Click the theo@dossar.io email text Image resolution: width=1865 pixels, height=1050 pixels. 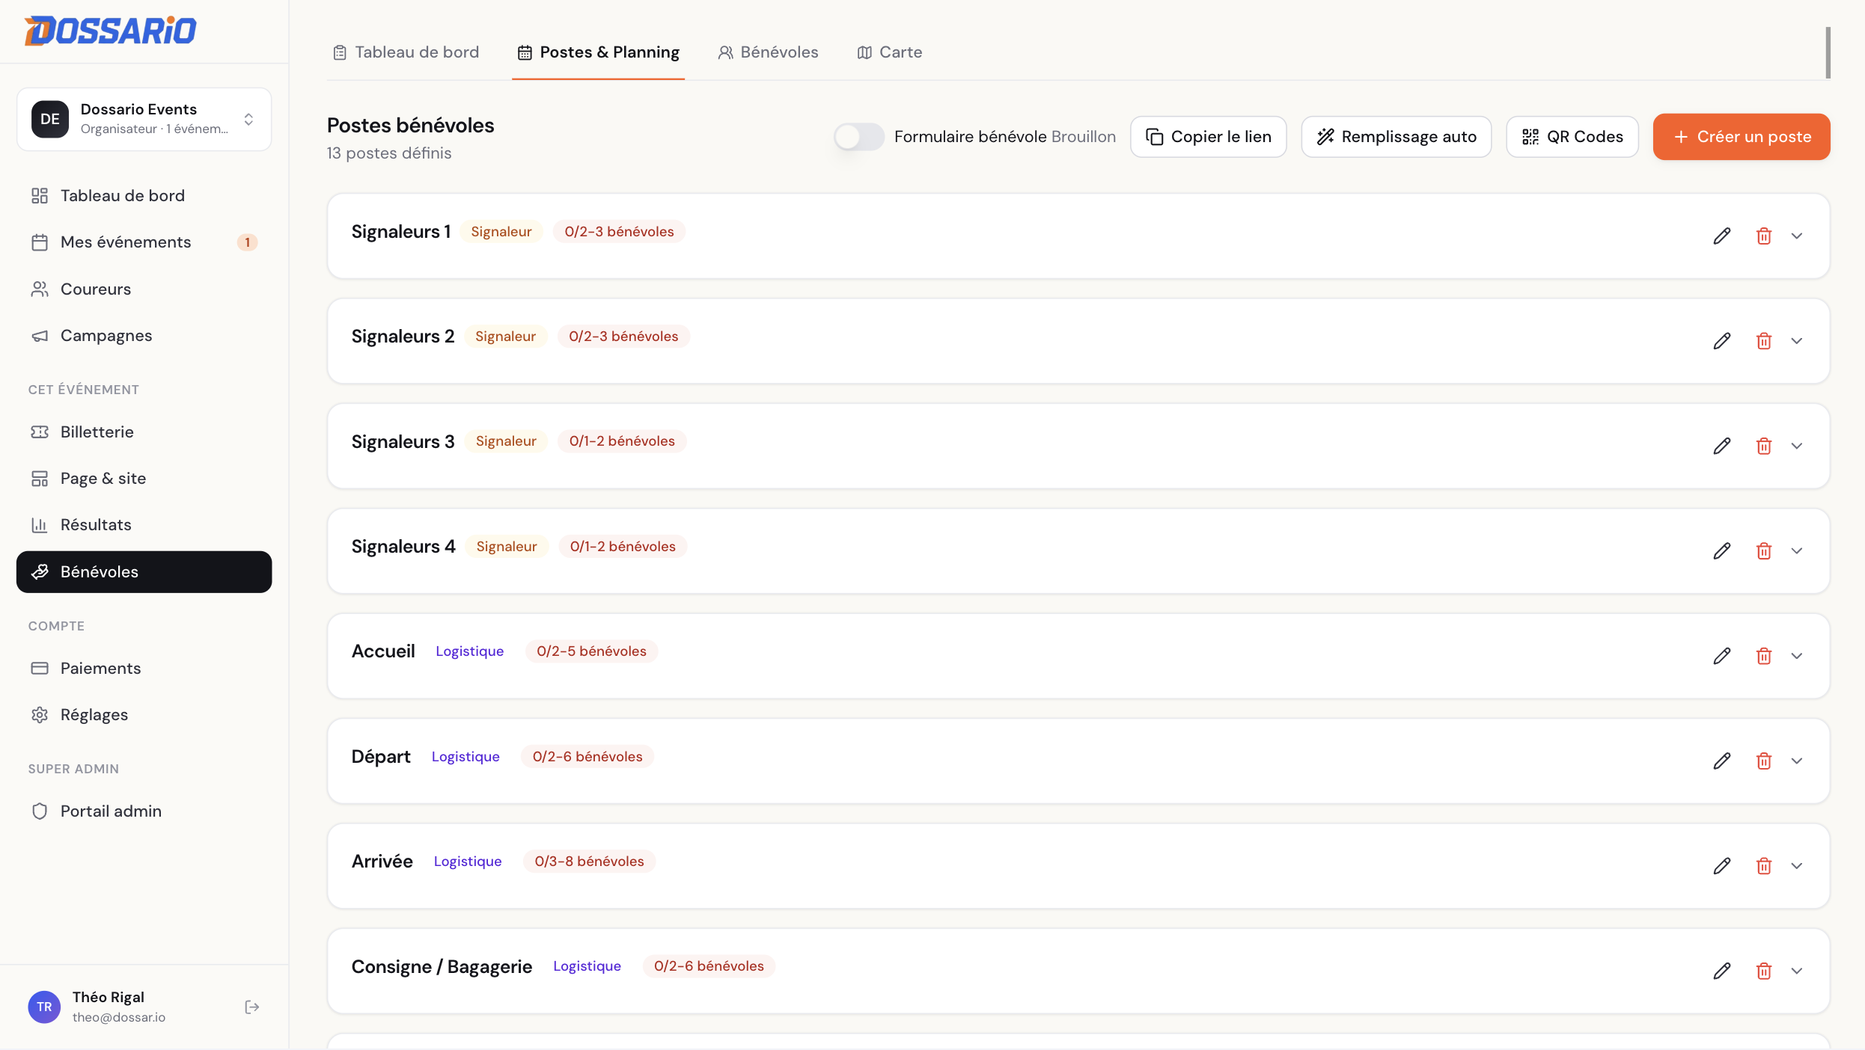119,1017
